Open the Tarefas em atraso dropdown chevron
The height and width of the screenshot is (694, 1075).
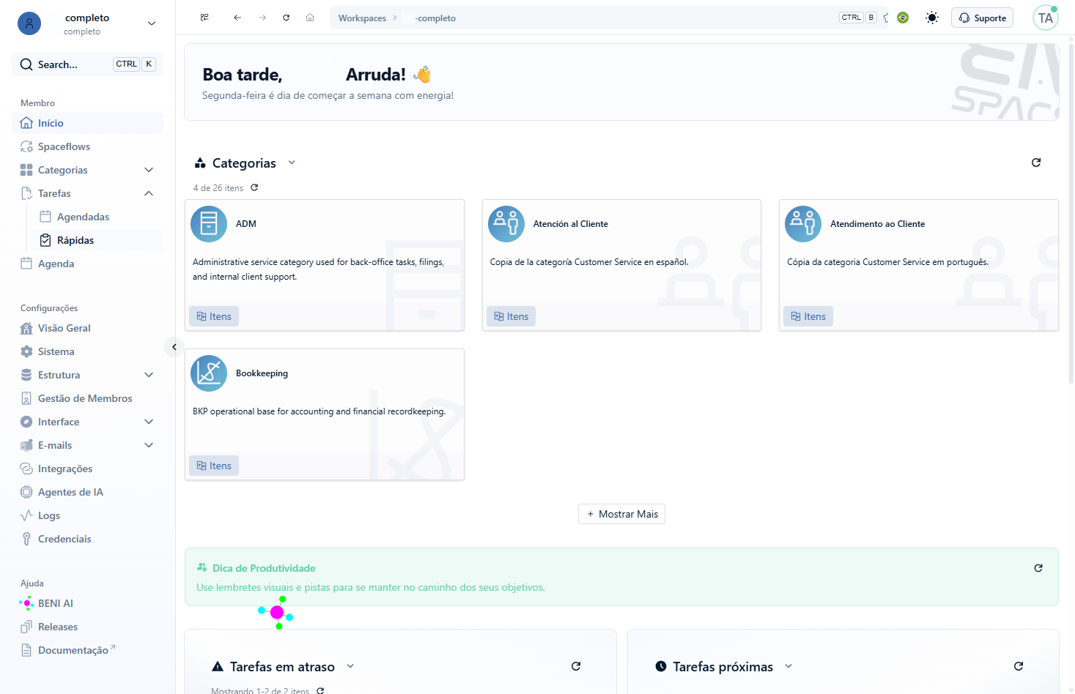pyautogui.click(x=350, y=666)
